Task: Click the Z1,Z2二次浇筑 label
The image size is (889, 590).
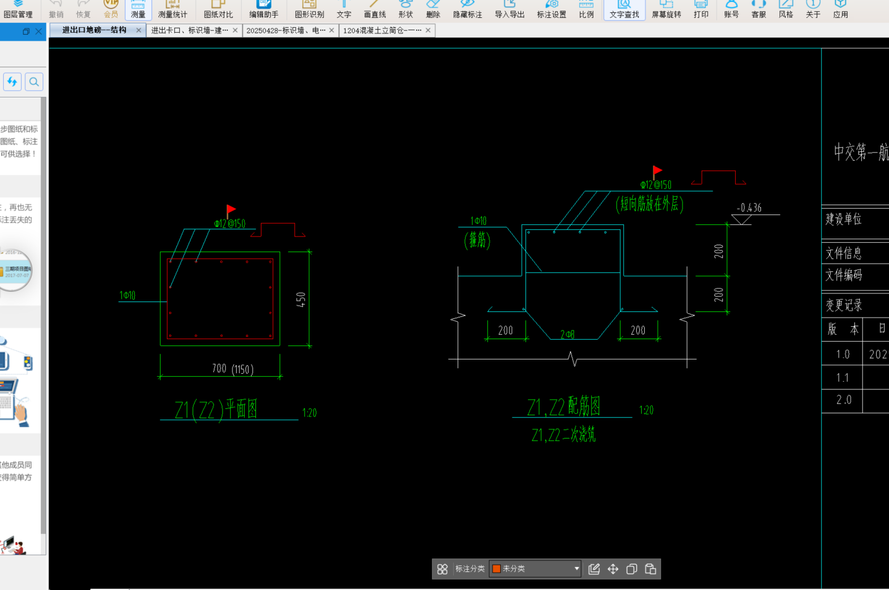Action: pos(563,435)
